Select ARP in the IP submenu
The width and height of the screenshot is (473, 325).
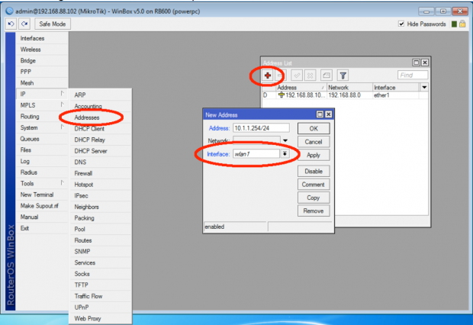[100, 95]
